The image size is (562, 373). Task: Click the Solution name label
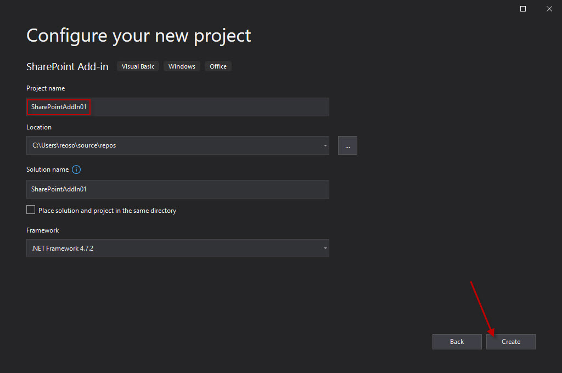tap(48, 169)
